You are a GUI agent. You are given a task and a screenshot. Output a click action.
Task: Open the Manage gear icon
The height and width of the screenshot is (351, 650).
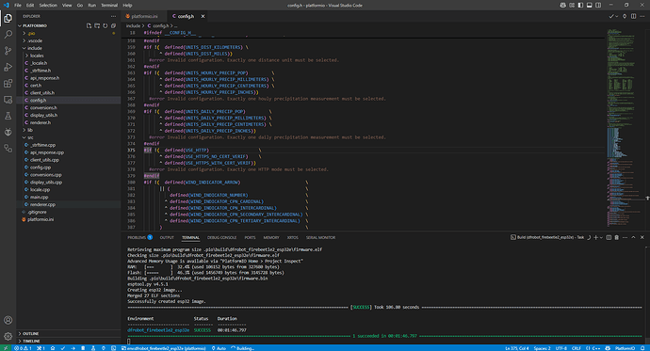tap(8, 336)
